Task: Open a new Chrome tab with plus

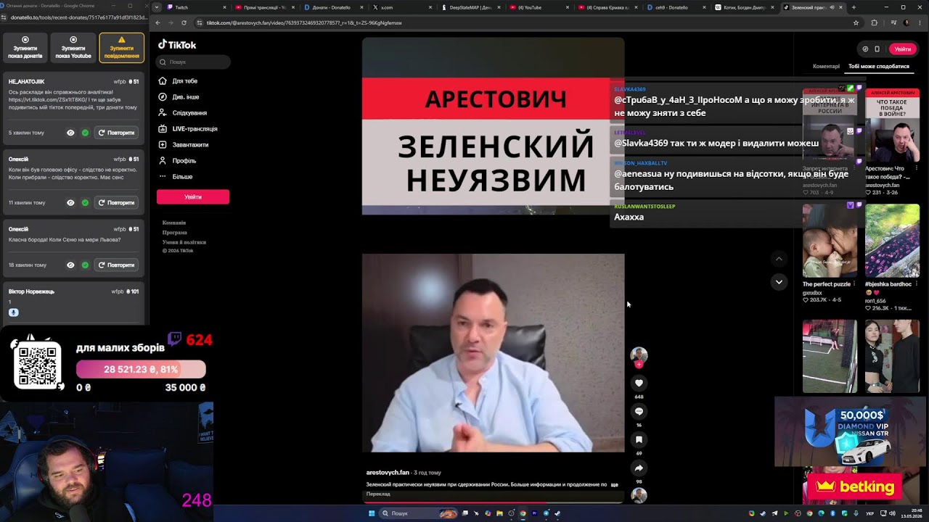Action: pyautogui.click(x=854, y=7)
